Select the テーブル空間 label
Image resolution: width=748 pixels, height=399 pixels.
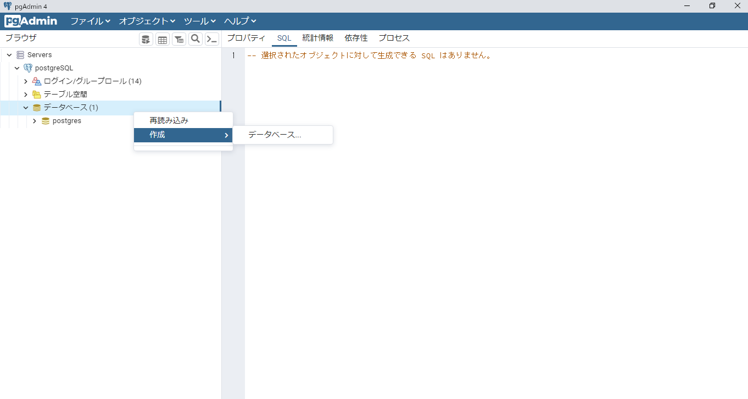65,95
